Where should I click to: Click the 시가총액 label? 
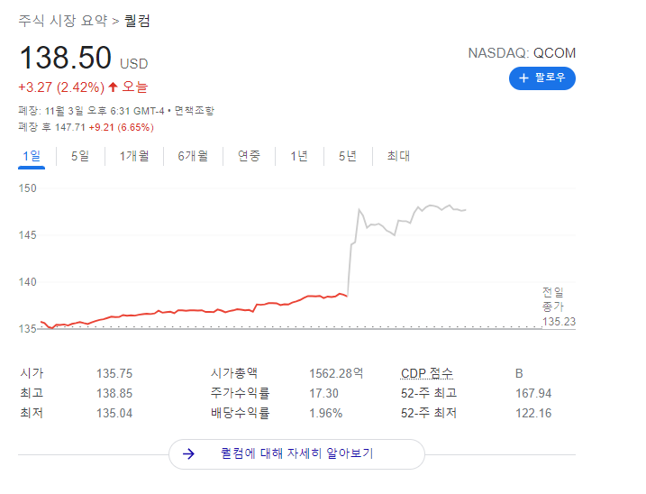pos(234,373)
